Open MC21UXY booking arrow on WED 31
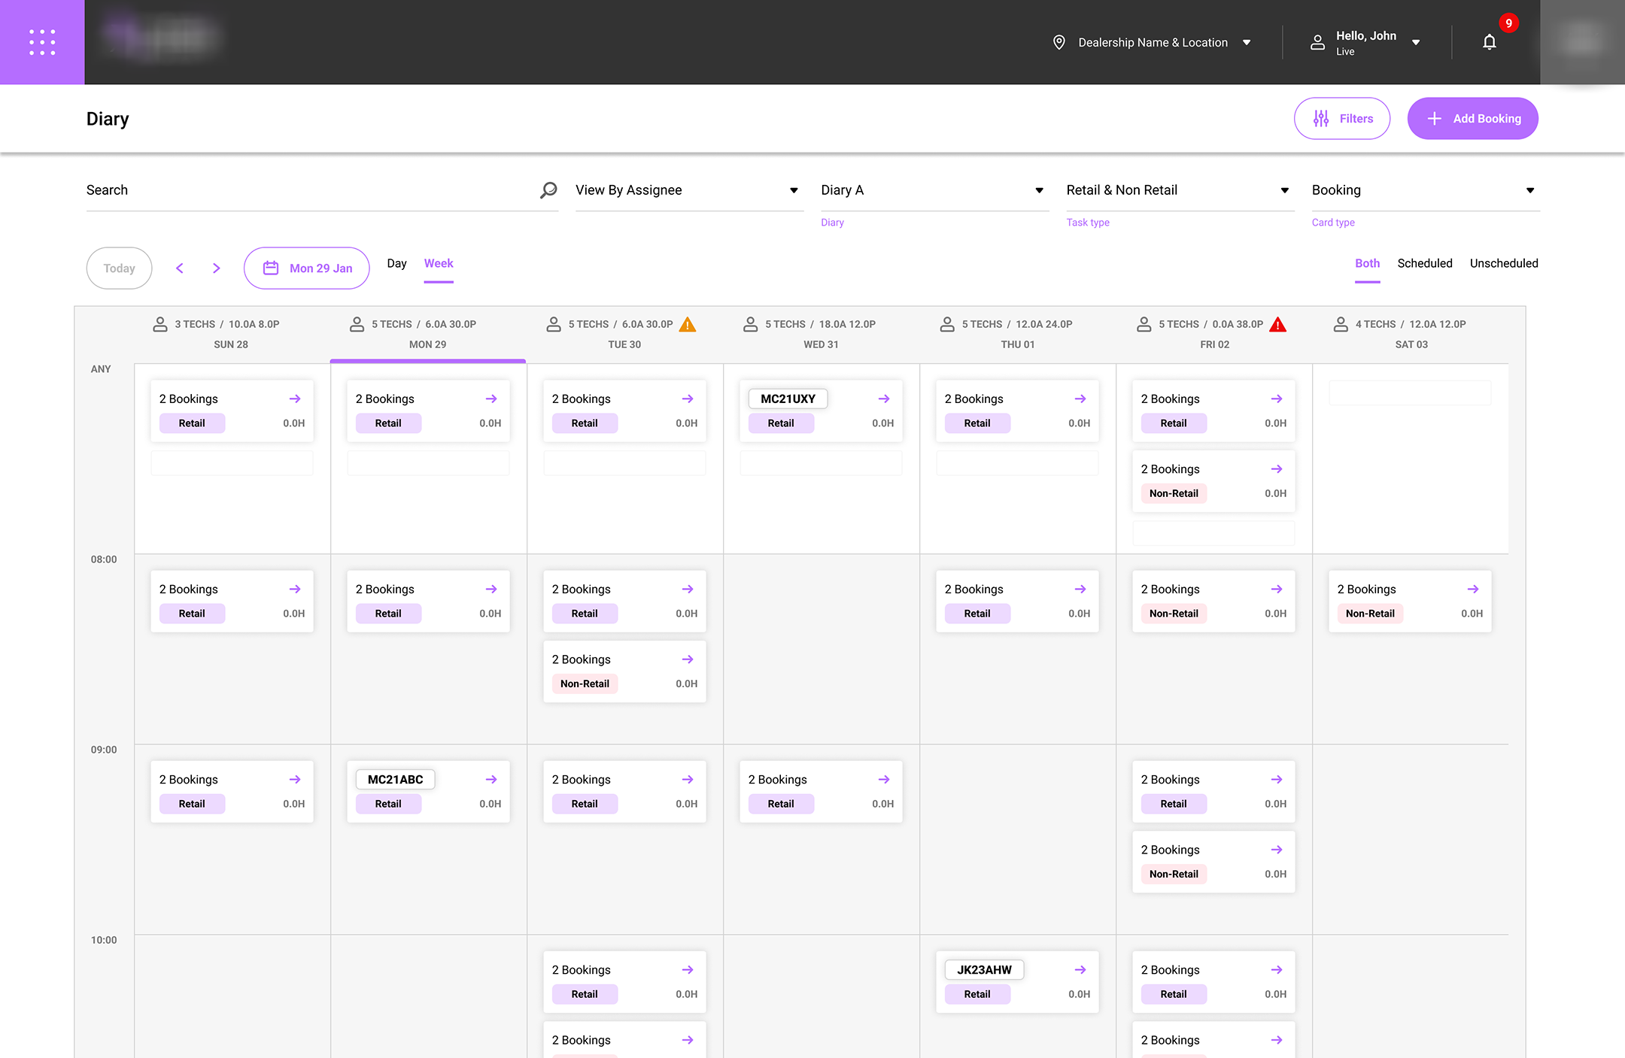This screenshot has width=1625, height=1058. pyautogui.click(x=884, y=399)
